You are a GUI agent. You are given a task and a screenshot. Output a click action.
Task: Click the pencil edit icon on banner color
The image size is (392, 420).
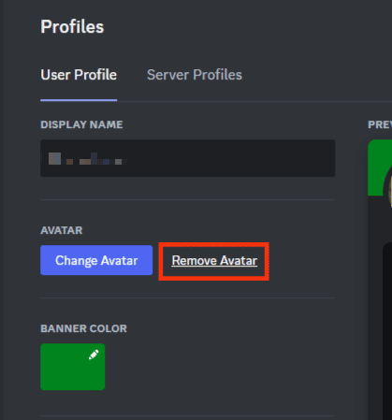[x=94, y=355]
